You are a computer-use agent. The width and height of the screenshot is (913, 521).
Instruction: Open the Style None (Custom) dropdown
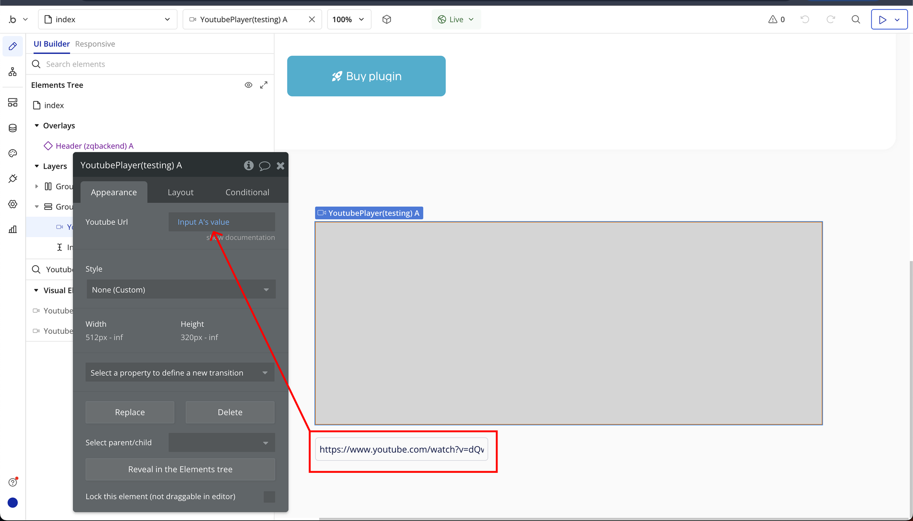point(181,290)
